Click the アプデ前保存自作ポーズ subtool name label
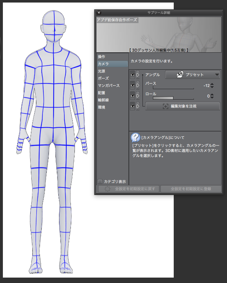 [x=117, y=20]
